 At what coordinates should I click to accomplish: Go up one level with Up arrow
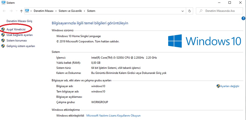click(22, 11)
